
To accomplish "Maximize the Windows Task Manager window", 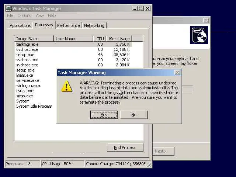I will 141,8.
